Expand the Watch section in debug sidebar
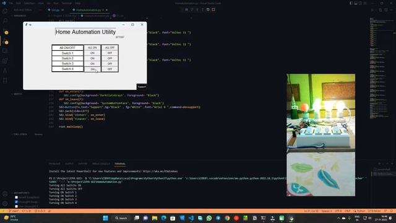396x223 pixels. point(18,94)
